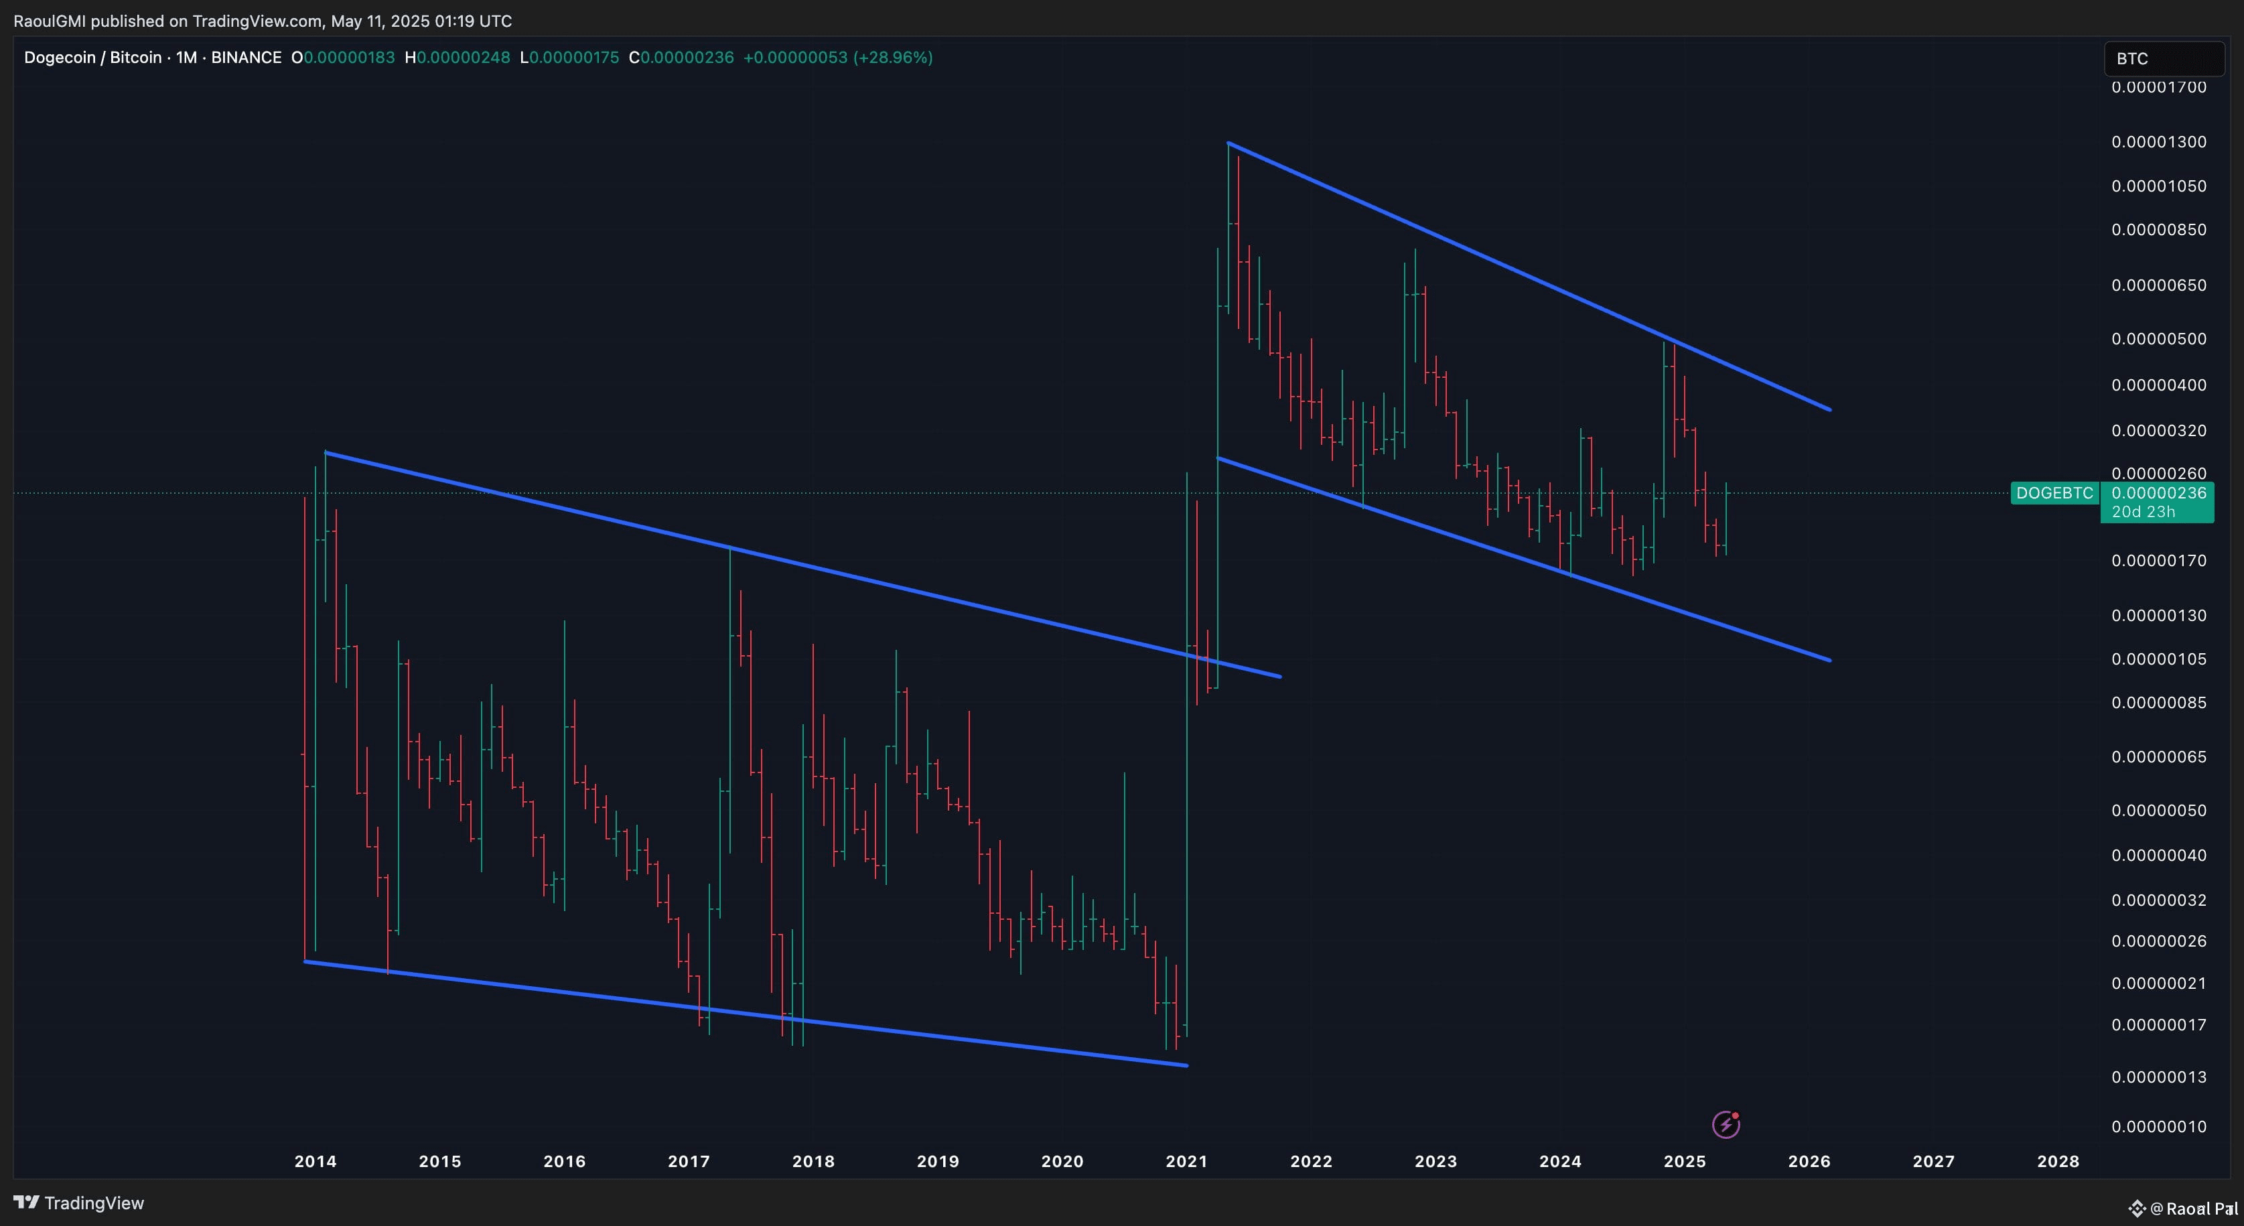Screen dimensions: 2244x1226
Task: Click the 0.00000040 price axis label
Action: tap(2159, 855)
